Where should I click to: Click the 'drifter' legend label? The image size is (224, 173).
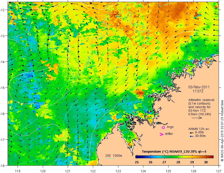(x=169, y=134)
